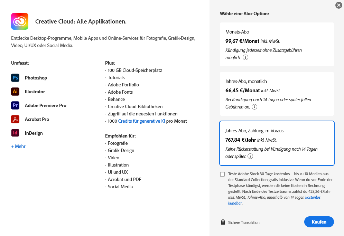Click 'Fotografie' in Empfohlen für list
Viewport: 344px width, 236px height.
pyautogui.click(x=118, y=143)
